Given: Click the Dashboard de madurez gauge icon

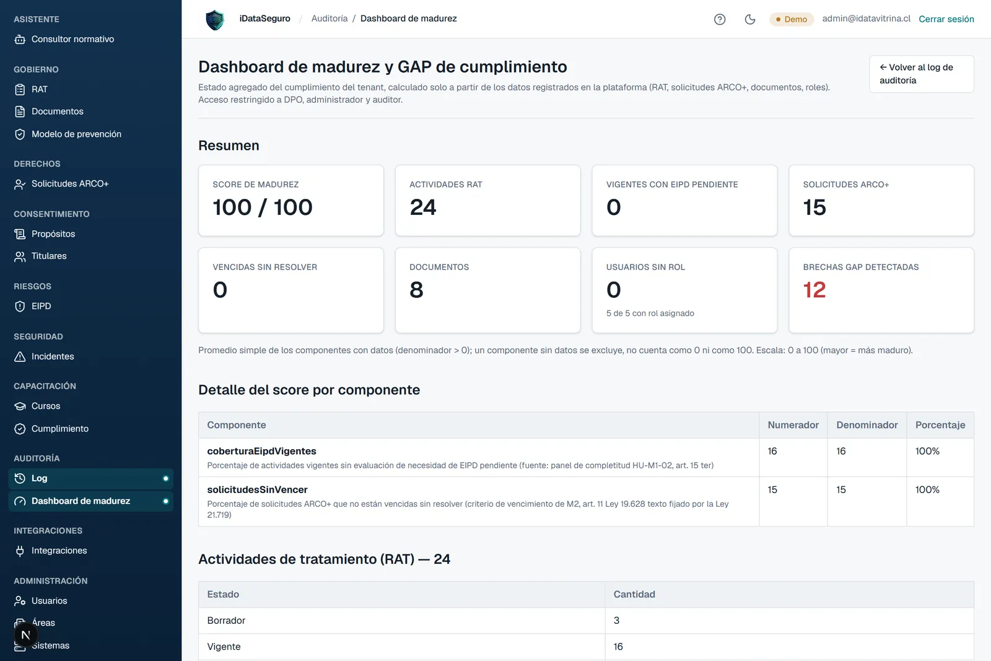Looking at the screenshot, I should coord(20,501).
